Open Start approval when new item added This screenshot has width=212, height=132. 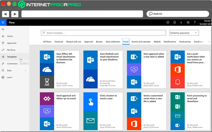147,69
